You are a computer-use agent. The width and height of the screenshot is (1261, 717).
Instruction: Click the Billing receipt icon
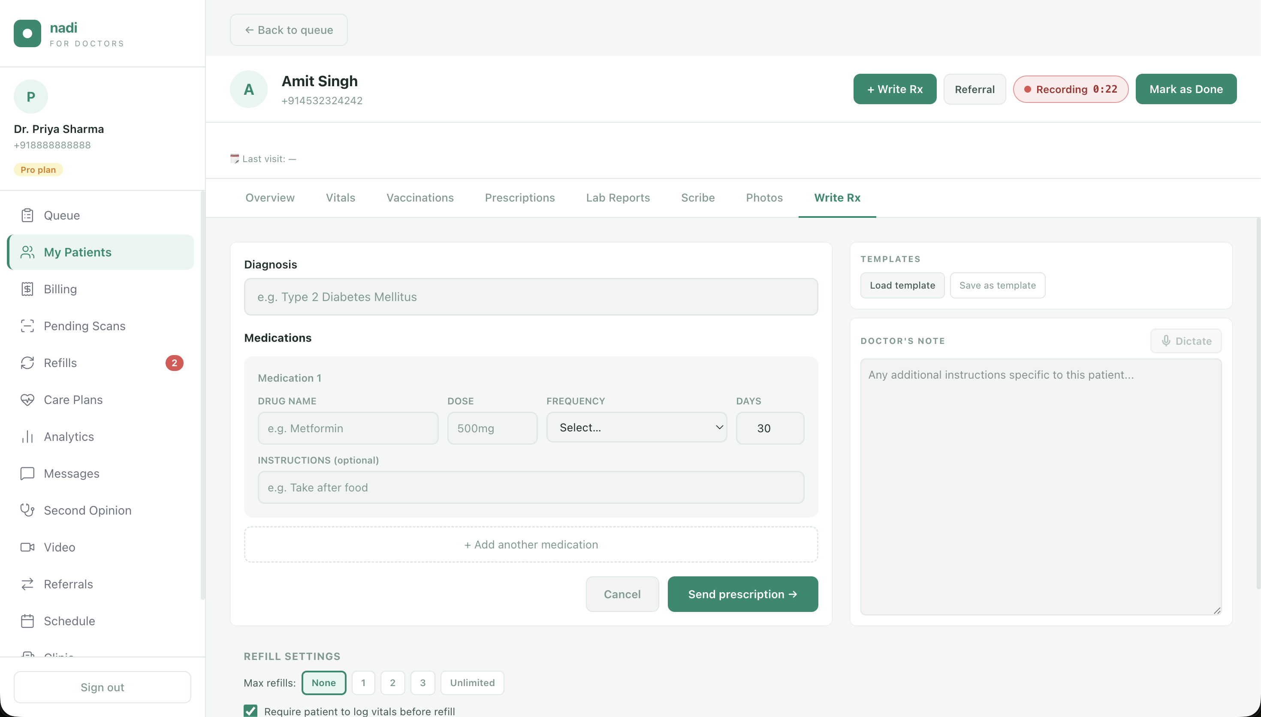pyautogui.click(x=27, y=289)
